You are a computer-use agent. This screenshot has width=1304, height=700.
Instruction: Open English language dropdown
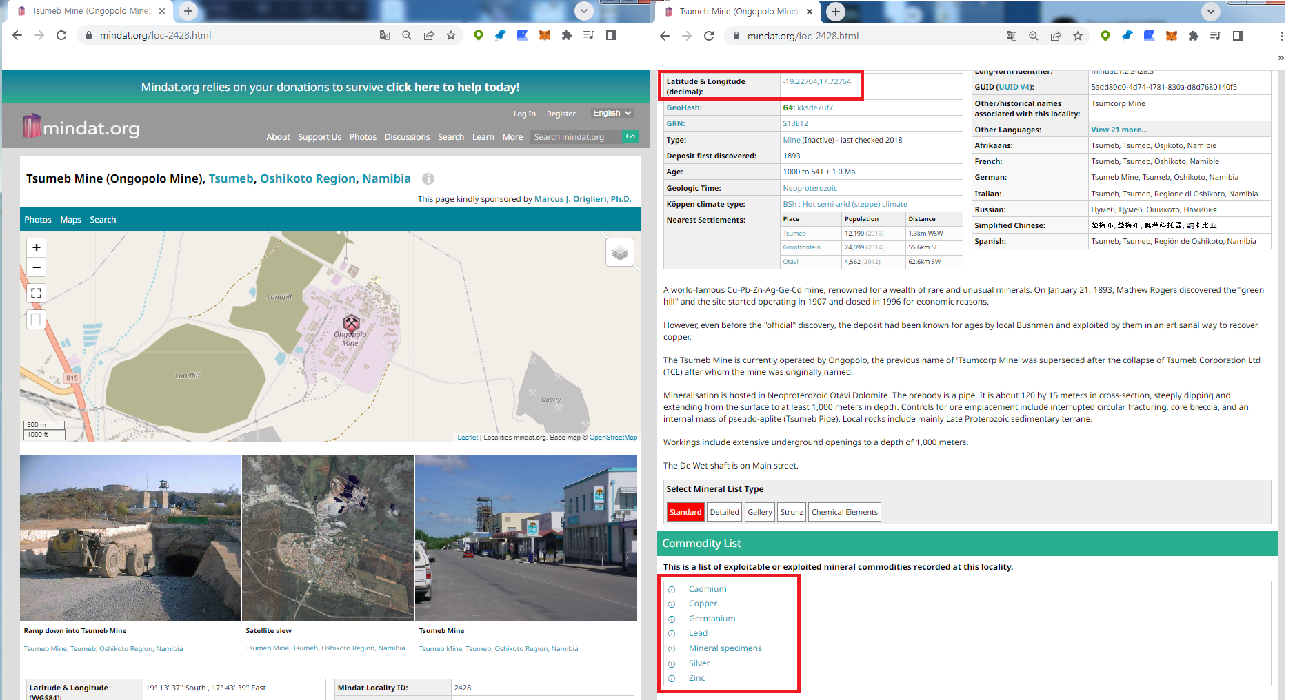point(612,113)
